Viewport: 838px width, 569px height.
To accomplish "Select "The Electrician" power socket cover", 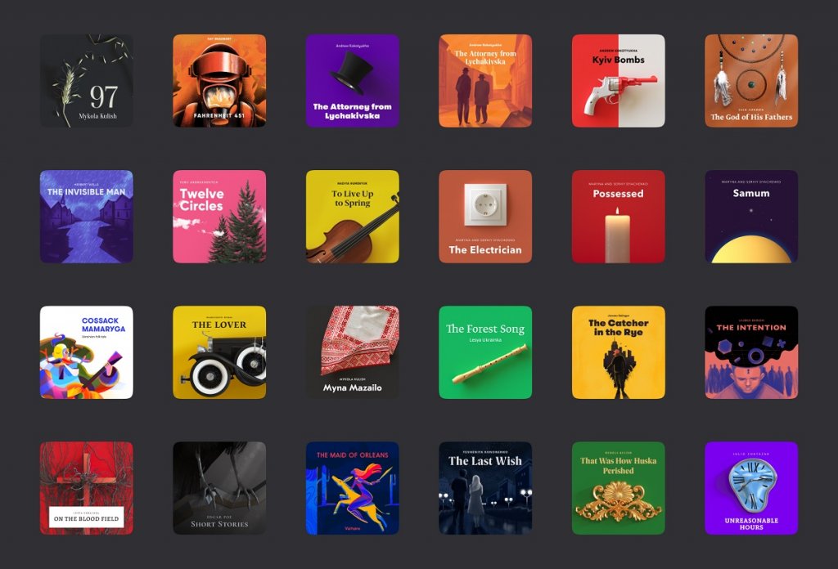I will [x=485, y=215].
